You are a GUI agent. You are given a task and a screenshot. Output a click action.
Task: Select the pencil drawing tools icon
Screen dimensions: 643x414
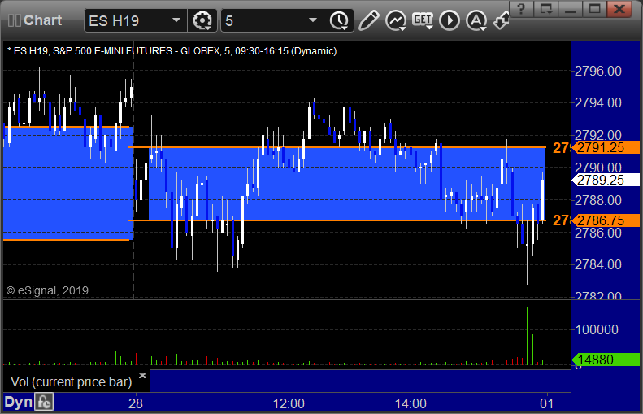pos(368,20)
